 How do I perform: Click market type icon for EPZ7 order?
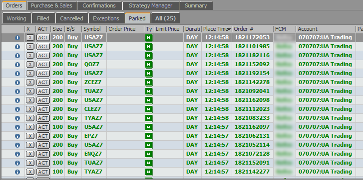[x=149, y=136]
